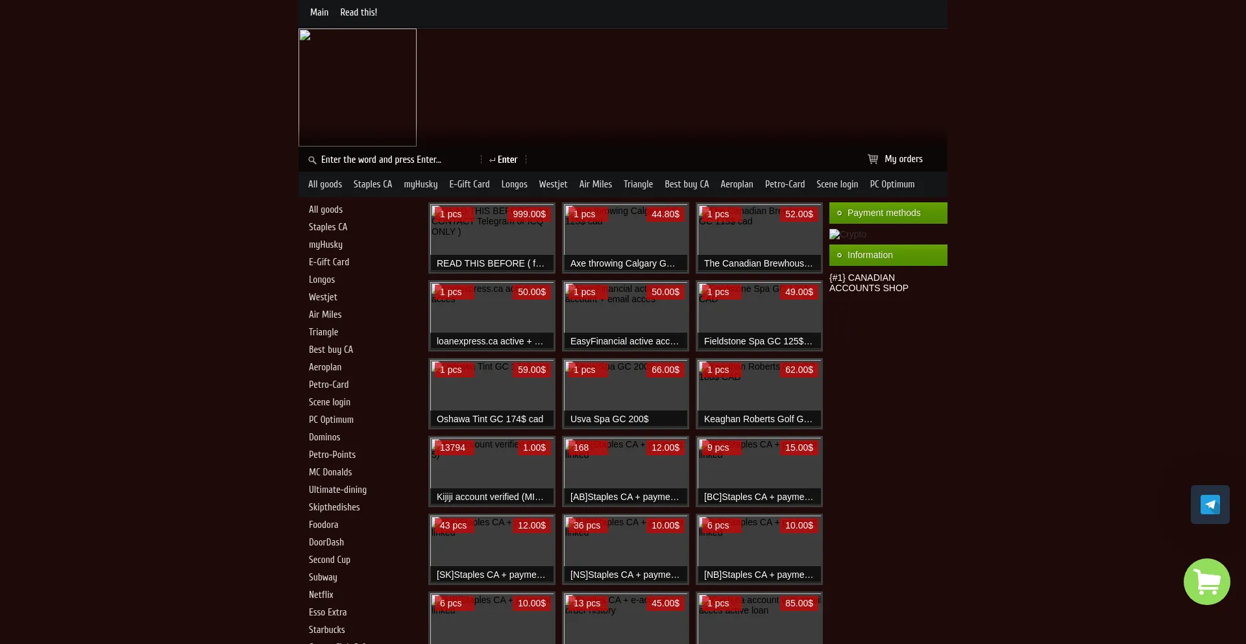Open DoorDash in the left sidebar
This screenshot has height=644, width=1246.
(x=326, y=542)
